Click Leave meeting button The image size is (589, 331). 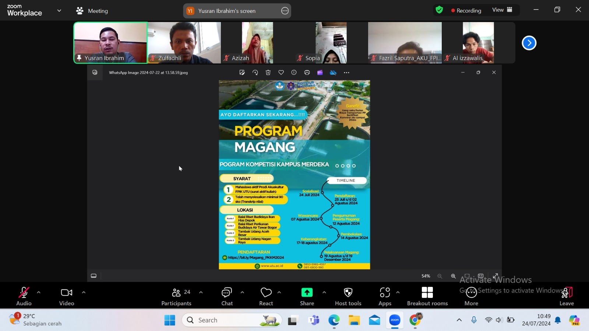(567, 296)
